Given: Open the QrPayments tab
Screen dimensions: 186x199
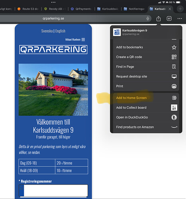Looking at the screenshot, I should [81, 9].
